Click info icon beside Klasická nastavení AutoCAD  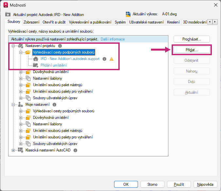click(76, 150)
